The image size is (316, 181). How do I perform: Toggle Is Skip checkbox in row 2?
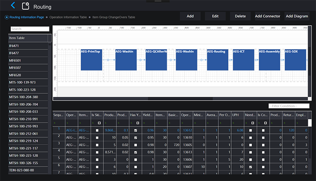click(x=97, y=138)
